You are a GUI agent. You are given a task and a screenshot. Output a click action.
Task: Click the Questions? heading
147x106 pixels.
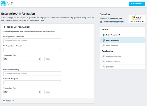pos(106,15)
